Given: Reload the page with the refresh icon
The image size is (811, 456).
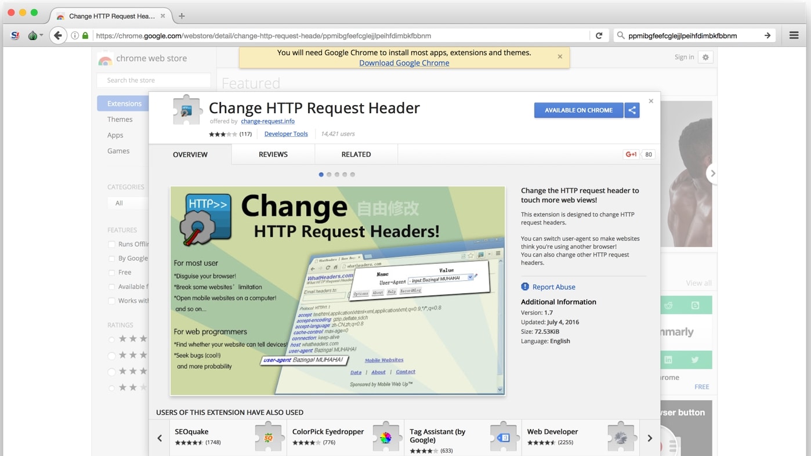Looking at the screenshot, I should (599, 36).
